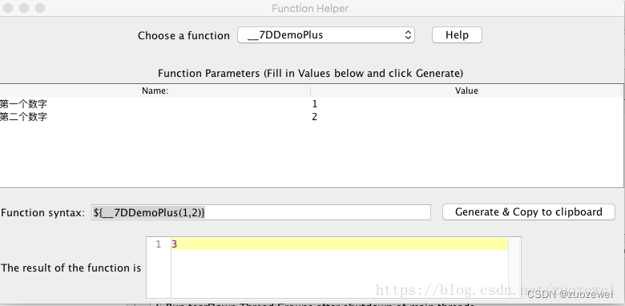Image resolution: width=625 pixels, height=306 pixels.
Task: Click the Function syntax text field
Action: [261, 212]
